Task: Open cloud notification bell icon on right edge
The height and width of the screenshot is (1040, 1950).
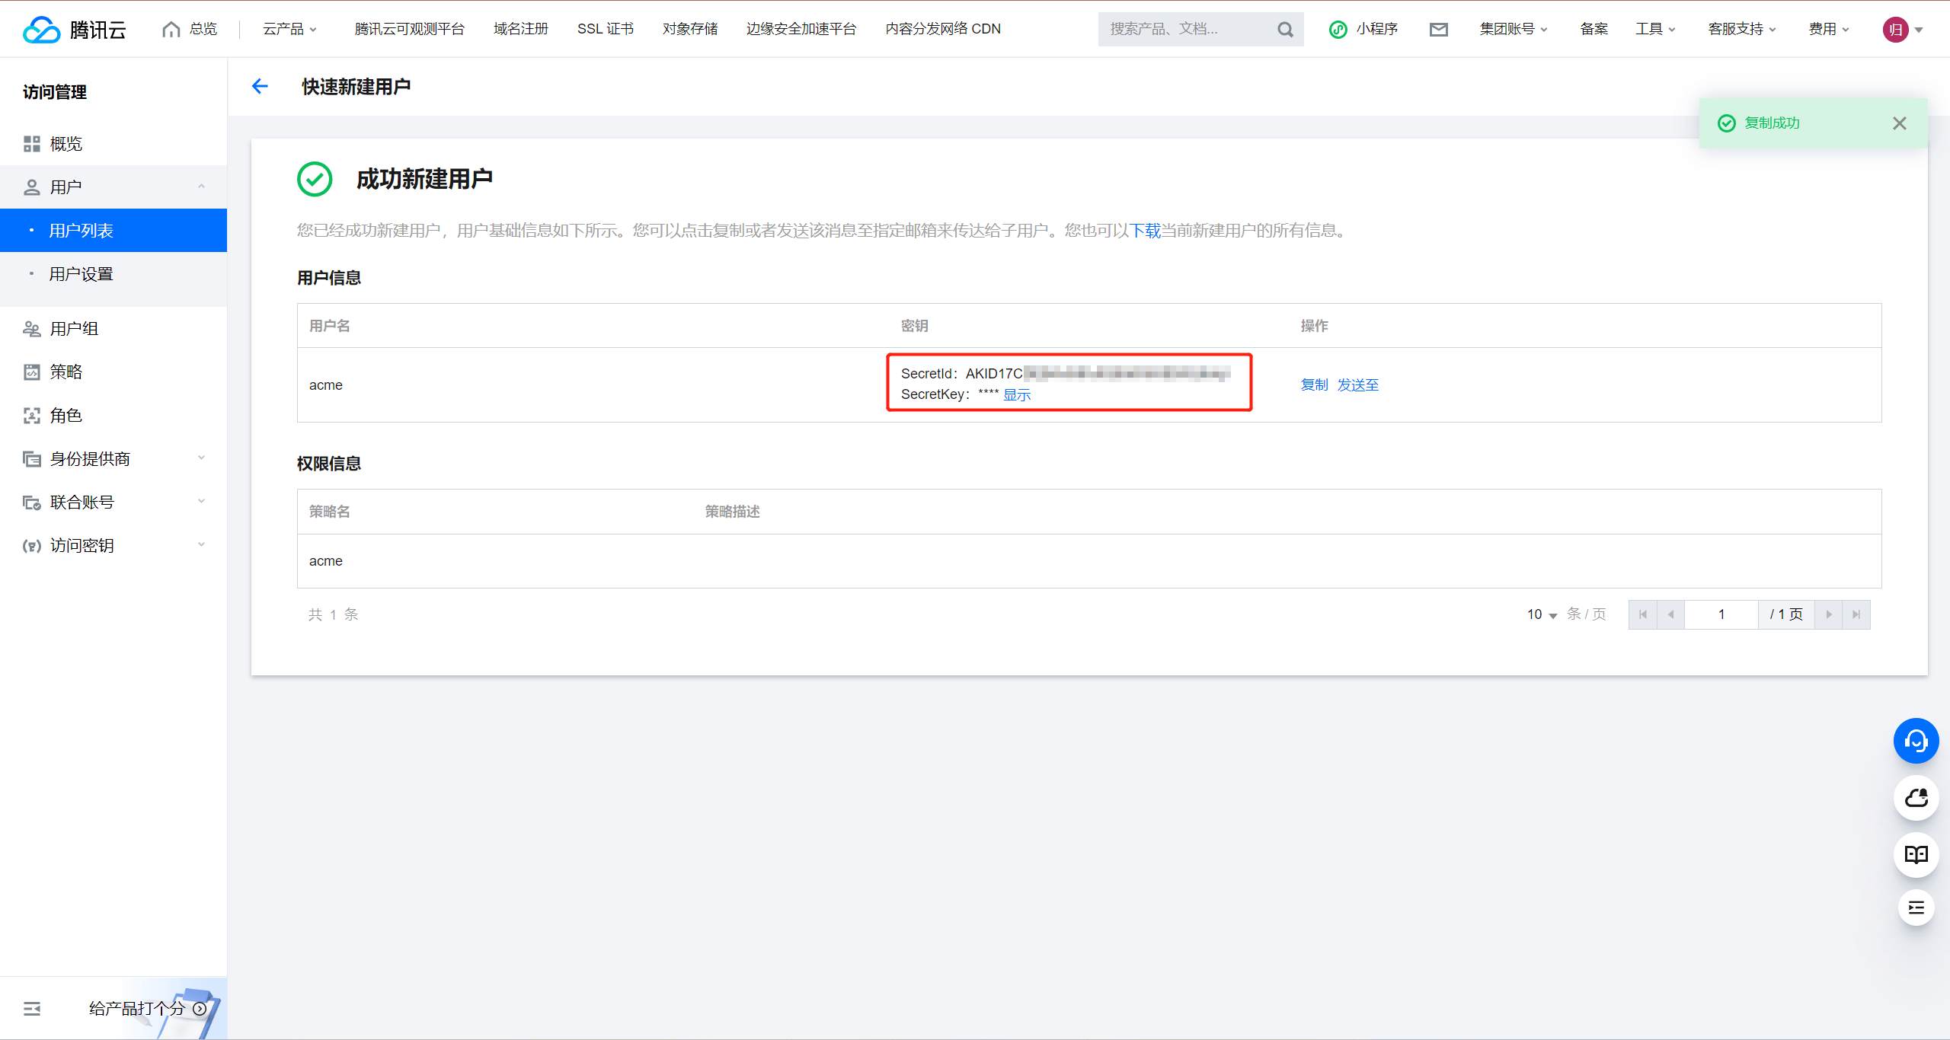Action: pos(1916,798)
